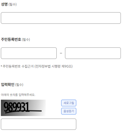Click the 입력확인 section label
123x132 pixels.
(x=8, y=84)
